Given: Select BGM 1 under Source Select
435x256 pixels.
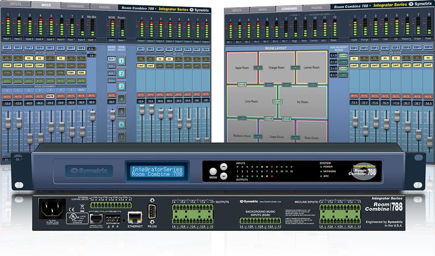Looking at the screenshot, I should (112, 58).
